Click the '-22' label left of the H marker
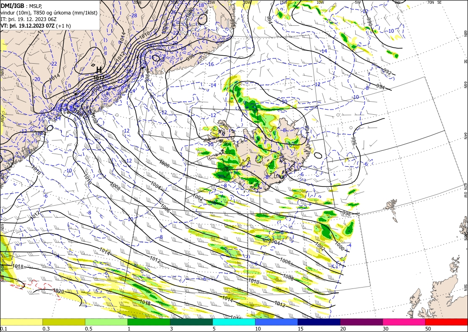 pos(54,64)
